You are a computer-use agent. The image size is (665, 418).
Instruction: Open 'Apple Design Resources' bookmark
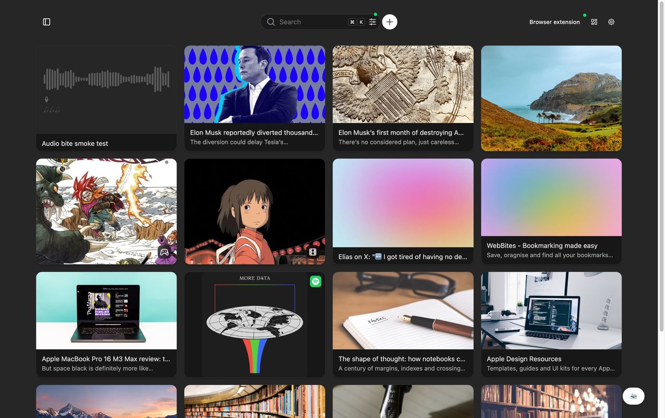click(x=524, y=359)
